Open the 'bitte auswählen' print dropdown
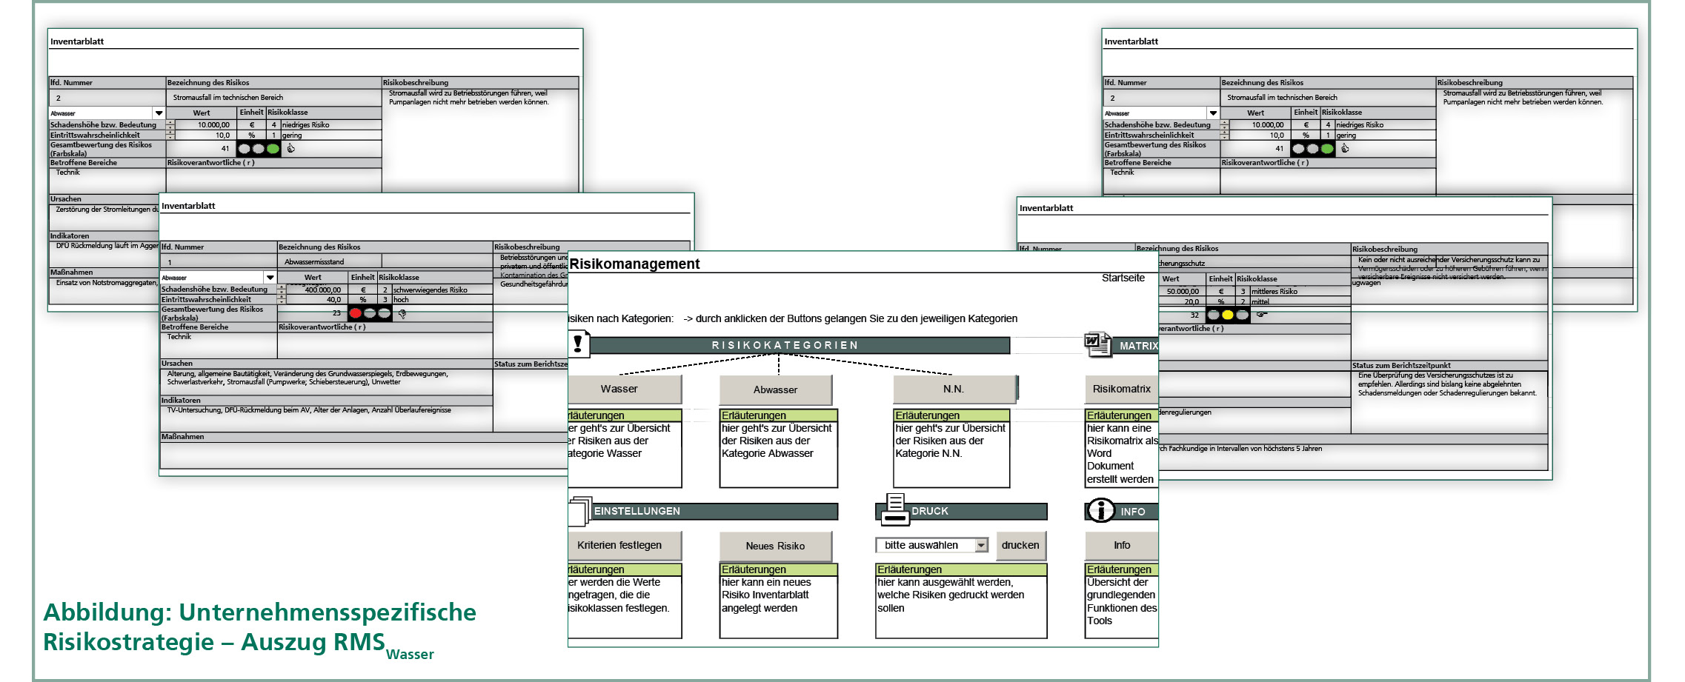 [981, 546]
